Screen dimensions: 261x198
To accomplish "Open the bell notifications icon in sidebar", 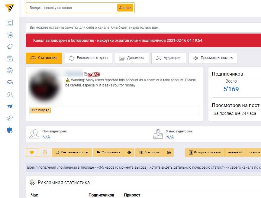I will (x=10, y=47).
